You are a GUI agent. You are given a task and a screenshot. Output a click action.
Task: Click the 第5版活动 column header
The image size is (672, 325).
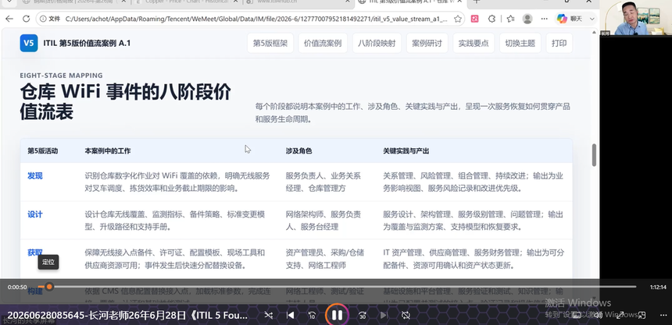pos(42,151)
